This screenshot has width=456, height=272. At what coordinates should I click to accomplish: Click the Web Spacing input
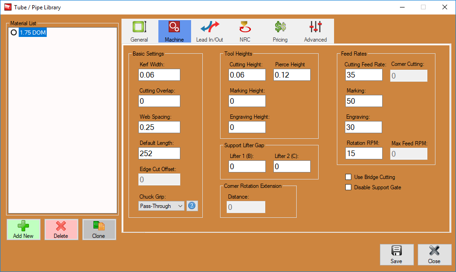click(159, 128)
